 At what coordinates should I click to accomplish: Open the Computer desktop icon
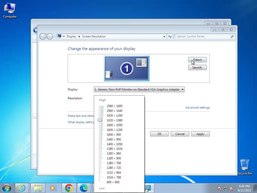coord(10,11)
